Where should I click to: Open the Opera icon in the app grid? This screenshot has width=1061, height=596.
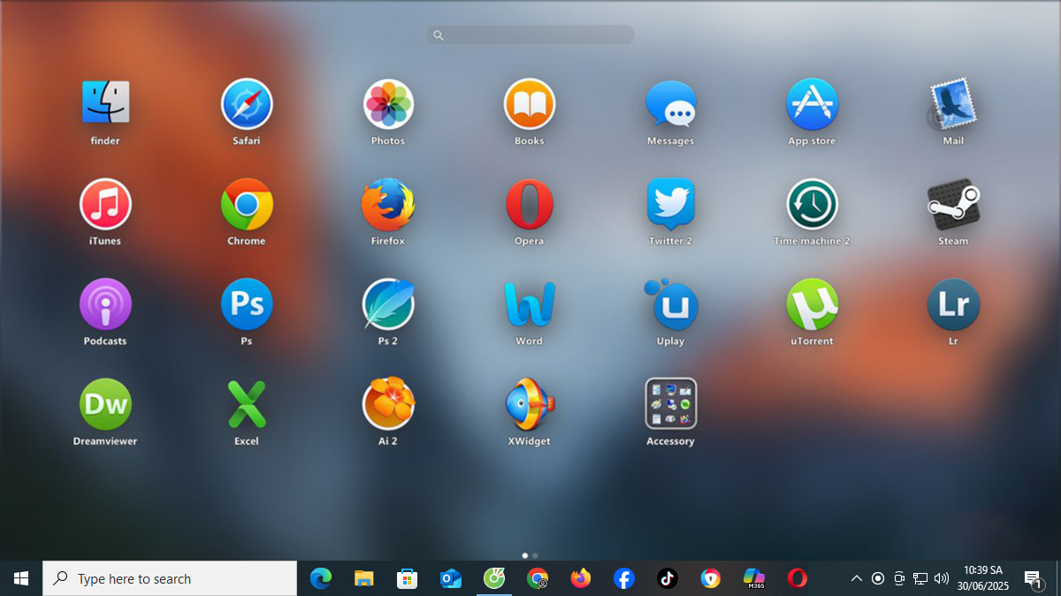(530, 203)
